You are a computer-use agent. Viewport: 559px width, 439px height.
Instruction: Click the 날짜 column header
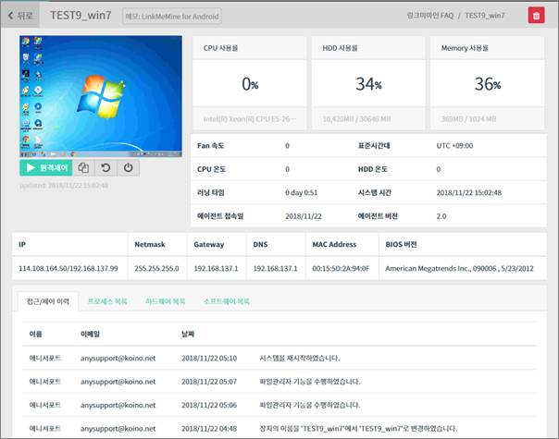(190, 333)
